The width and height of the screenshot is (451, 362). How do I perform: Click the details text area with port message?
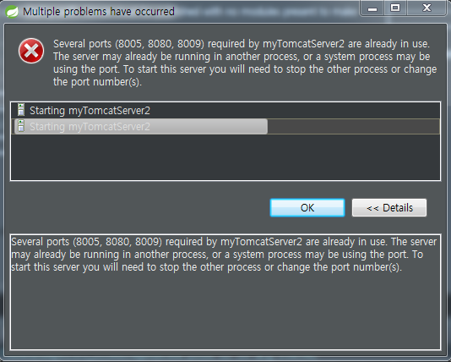225,292
